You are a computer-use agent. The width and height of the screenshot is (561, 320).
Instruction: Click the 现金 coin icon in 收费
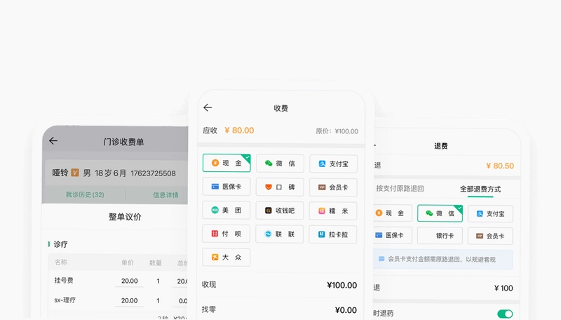click(x=215, y=163)
